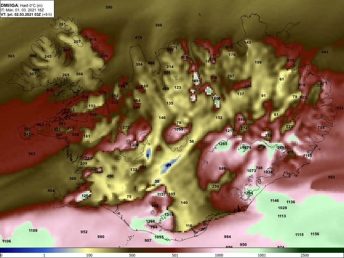The image size is (344, 258).
Task: Click the map value '116'
Action: coord(189,226)
